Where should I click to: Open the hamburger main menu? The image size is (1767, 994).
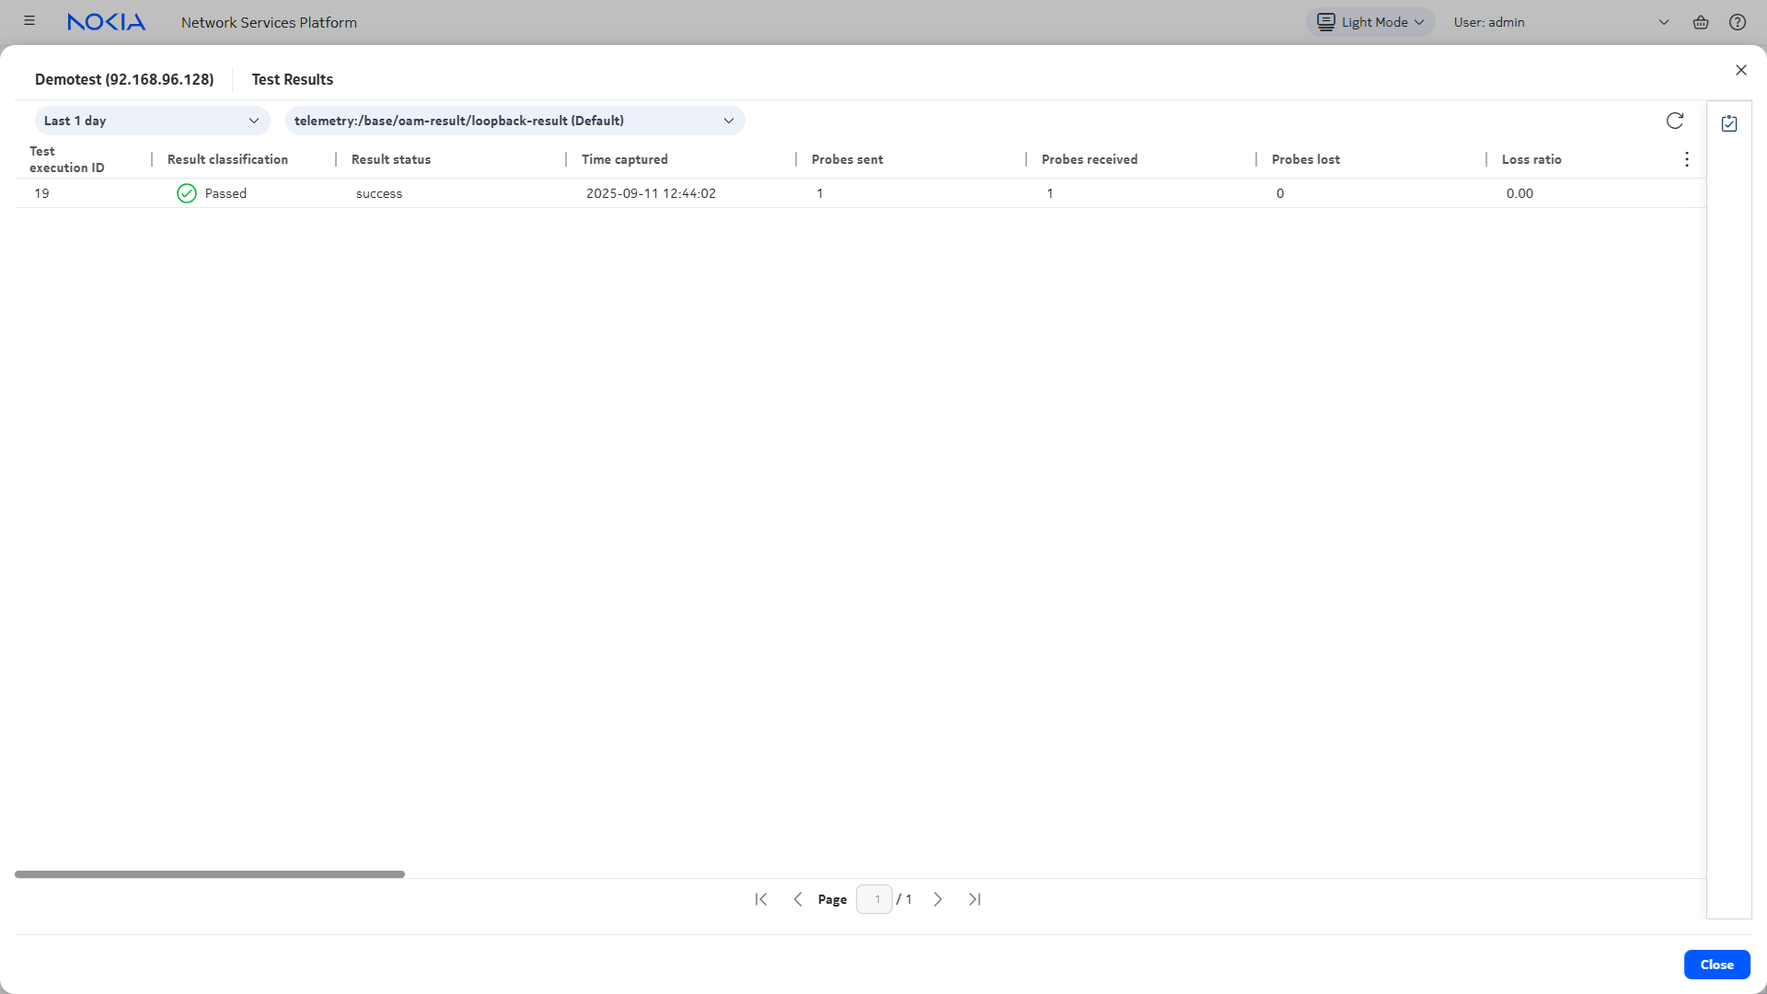click(x=29, y=21)
